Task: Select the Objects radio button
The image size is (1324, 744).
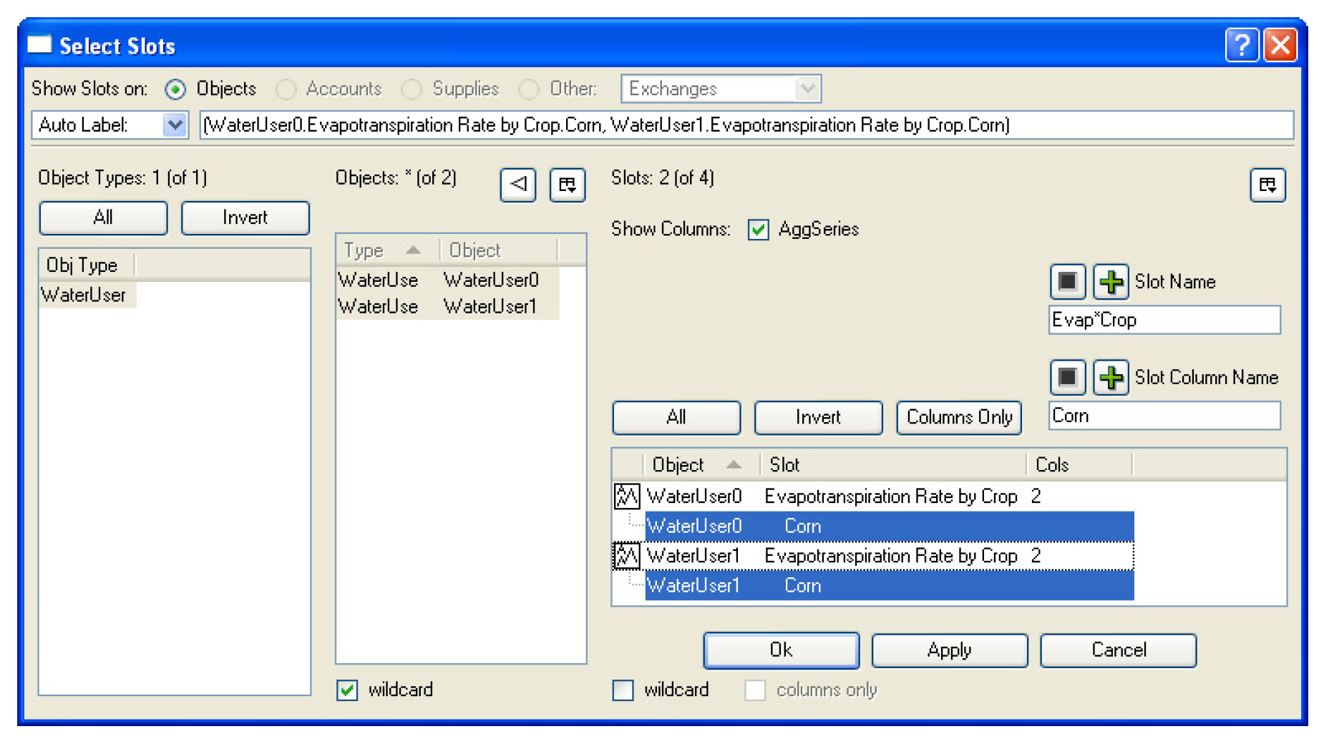Action: (x=175, y=89)
